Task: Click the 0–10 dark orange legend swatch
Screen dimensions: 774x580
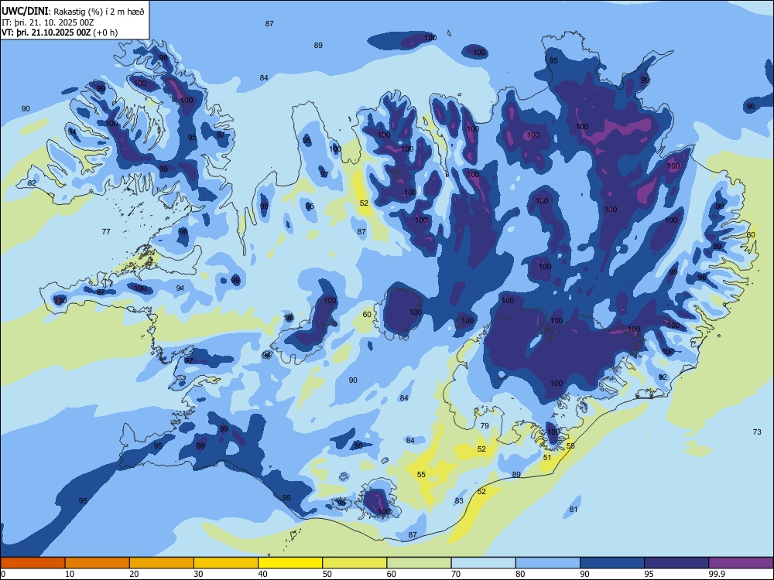Action: (x=33, y=563)
